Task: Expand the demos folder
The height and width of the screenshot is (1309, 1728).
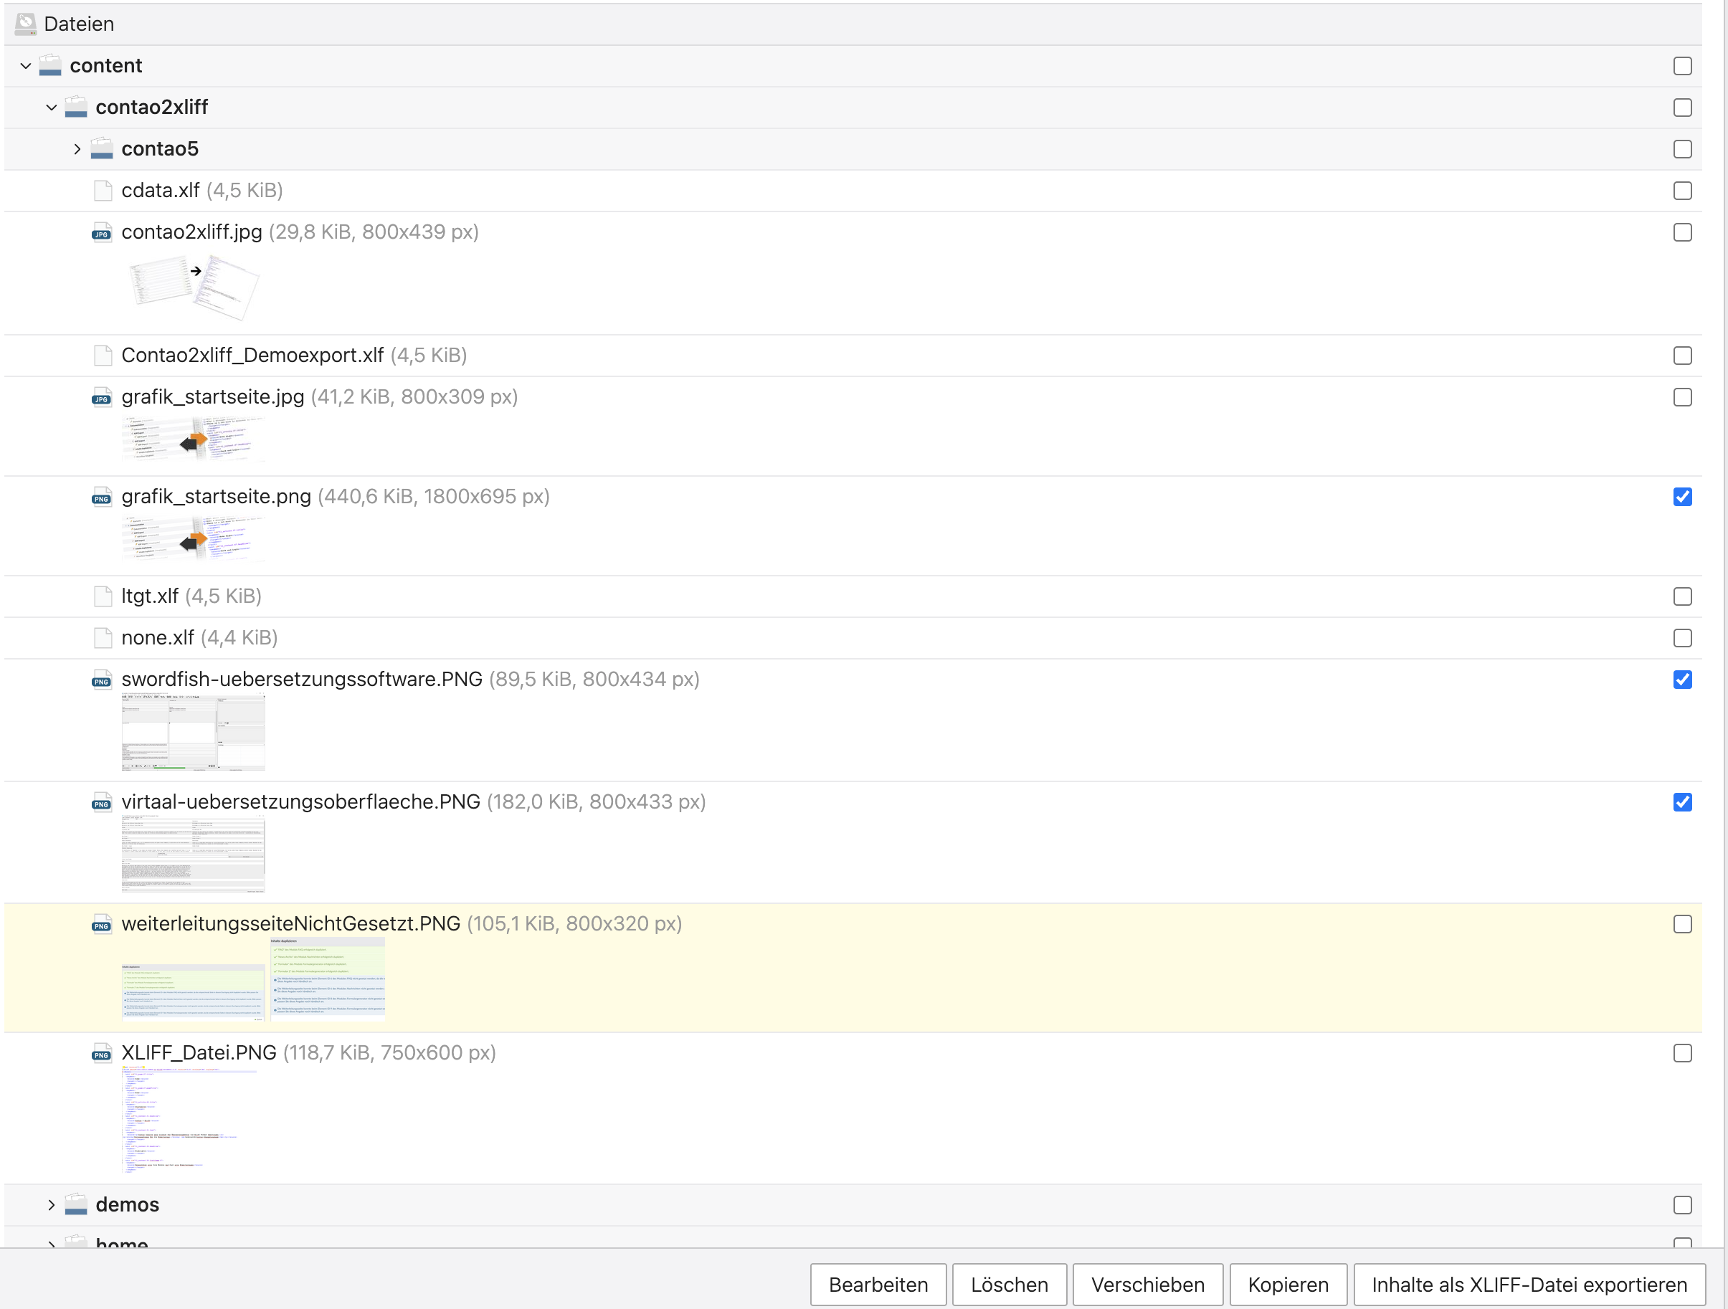Action: pos(51,1204)
